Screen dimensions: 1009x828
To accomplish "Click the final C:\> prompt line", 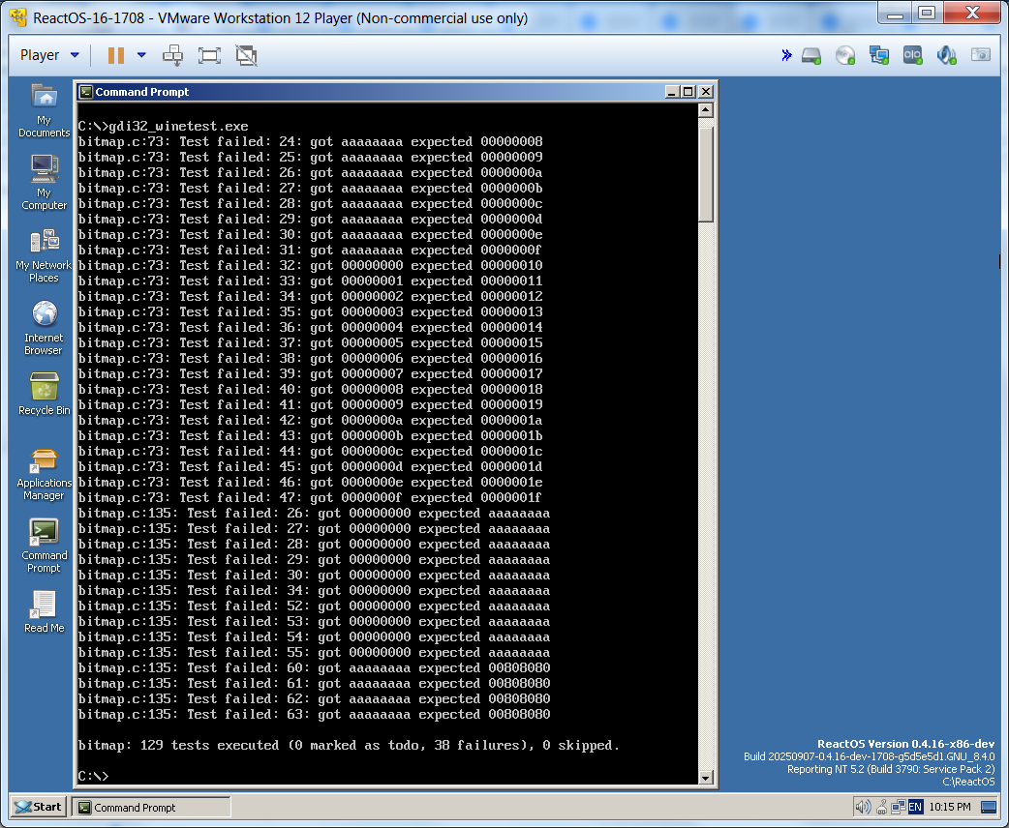I will coord(94,776).
